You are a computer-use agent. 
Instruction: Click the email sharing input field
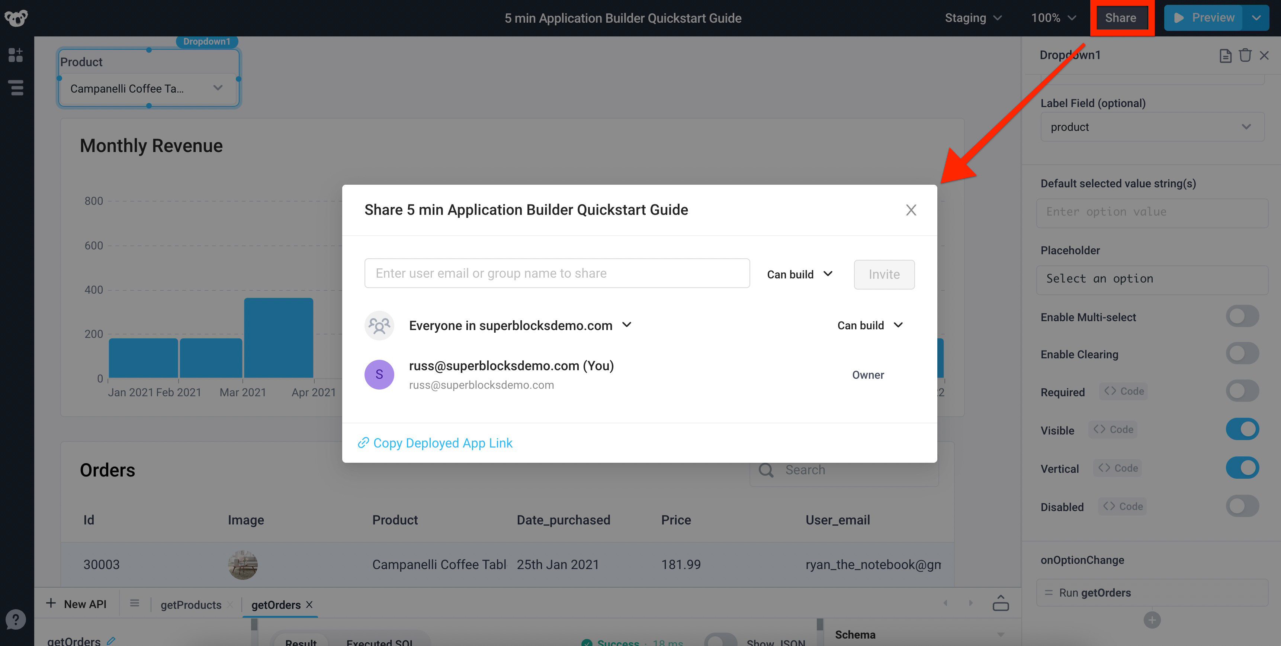pyautogui.click(x=556, y=273)
